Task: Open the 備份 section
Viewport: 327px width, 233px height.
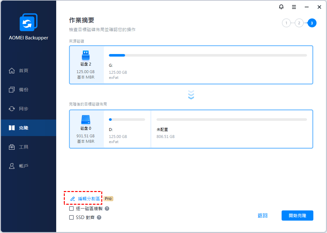Action: click(29, 90)
